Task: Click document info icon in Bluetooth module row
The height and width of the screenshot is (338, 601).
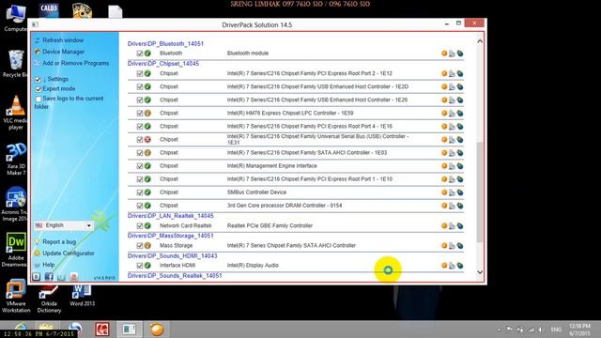Action: coord(453,54)
